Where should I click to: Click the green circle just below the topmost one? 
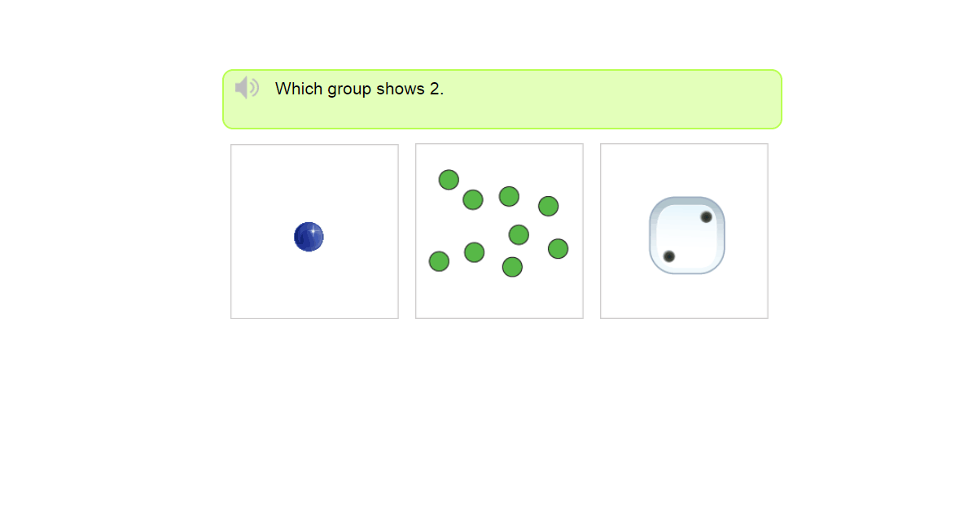(x=473, y=199)
